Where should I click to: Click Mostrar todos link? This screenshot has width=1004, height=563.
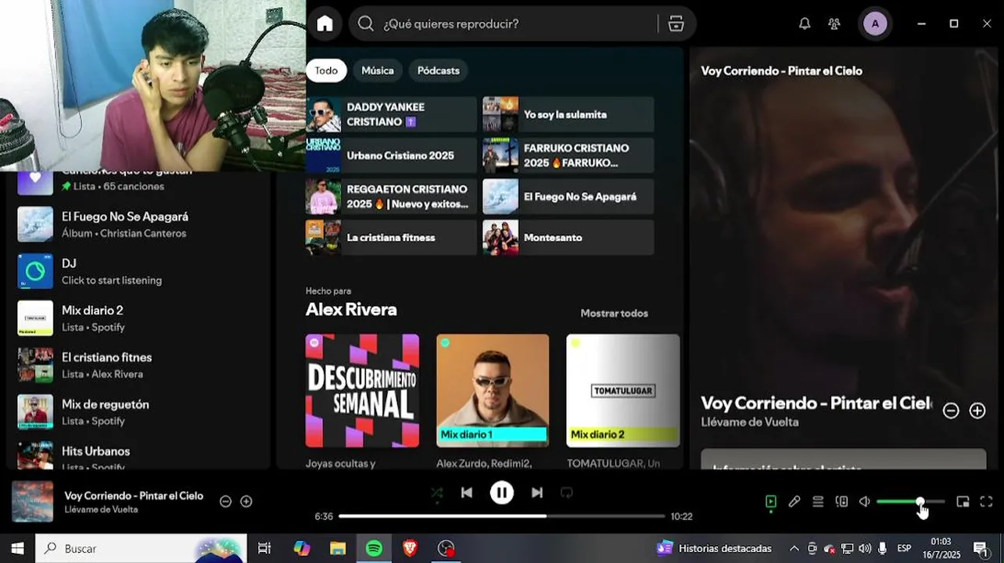[x=614, y=313]
